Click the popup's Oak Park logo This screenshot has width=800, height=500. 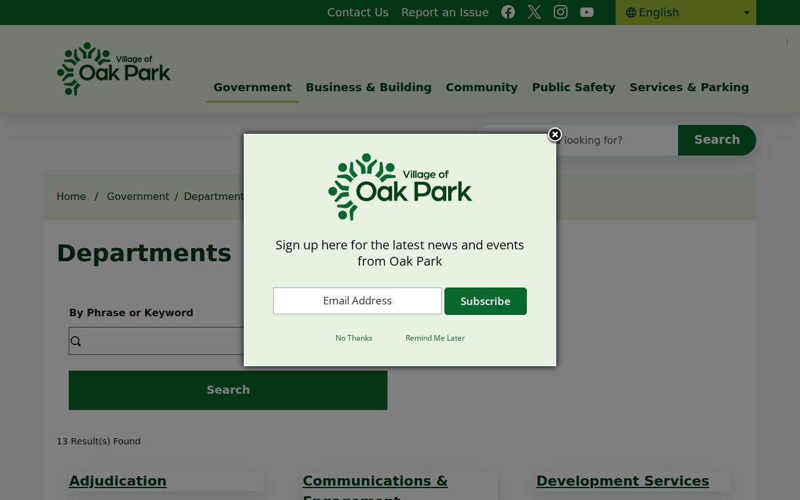(x=400, y=187)
